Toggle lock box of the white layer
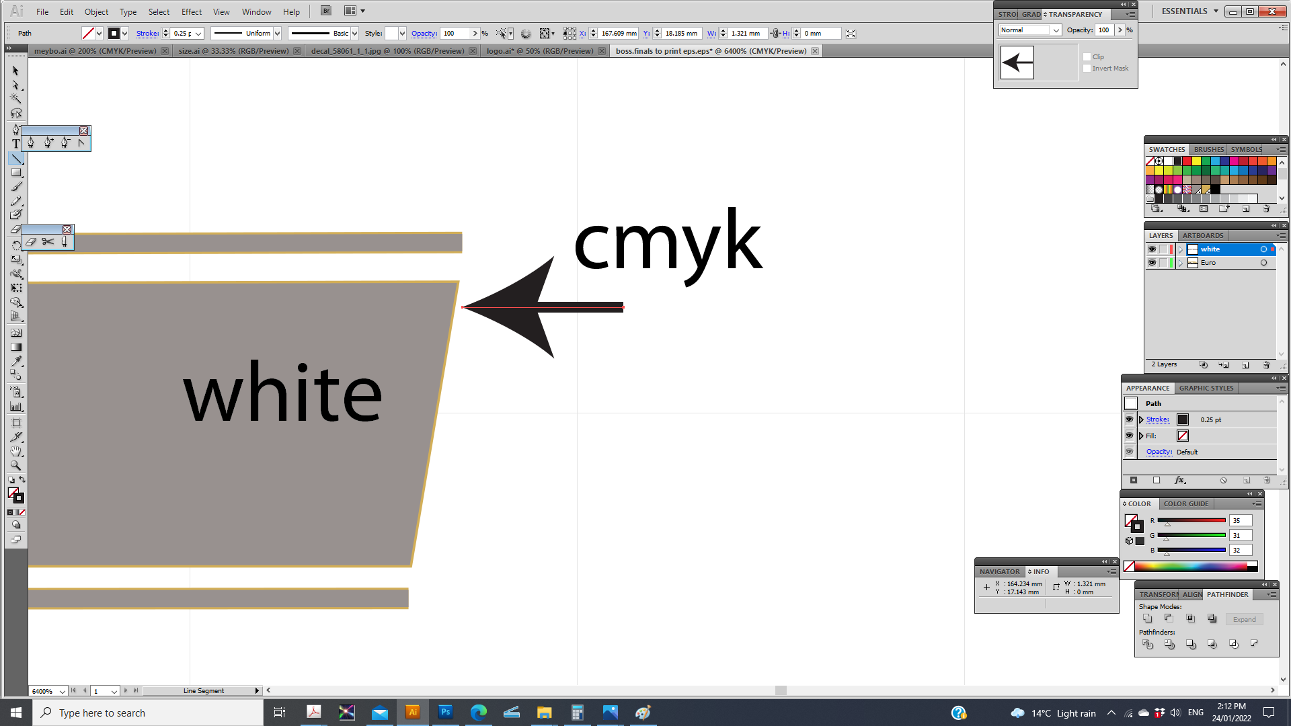Screen dimensions: 1291x726 (1163, 249)
